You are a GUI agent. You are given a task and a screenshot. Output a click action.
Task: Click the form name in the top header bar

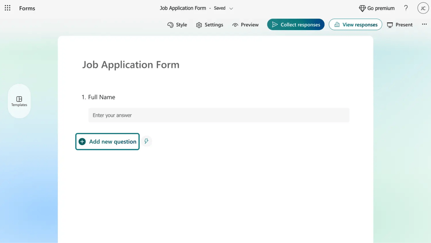click(183, 8)
